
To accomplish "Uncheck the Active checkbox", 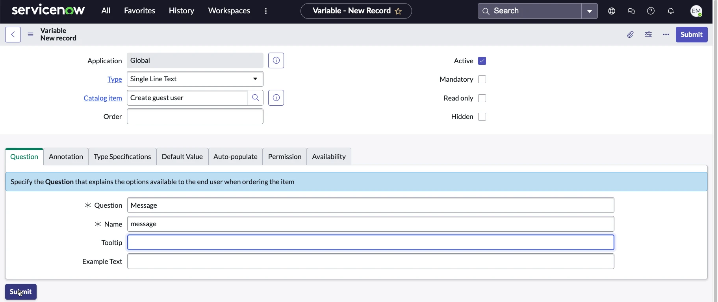I will tap(482, 61).
